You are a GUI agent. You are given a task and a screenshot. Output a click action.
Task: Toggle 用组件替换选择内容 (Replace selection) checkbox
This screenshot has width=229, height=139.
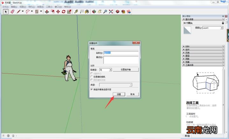tap(92, 89)
